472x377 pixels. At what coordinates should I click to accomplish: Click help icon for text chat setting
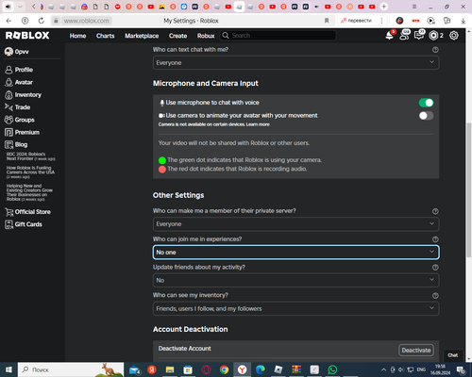click(x=435, y=50)
